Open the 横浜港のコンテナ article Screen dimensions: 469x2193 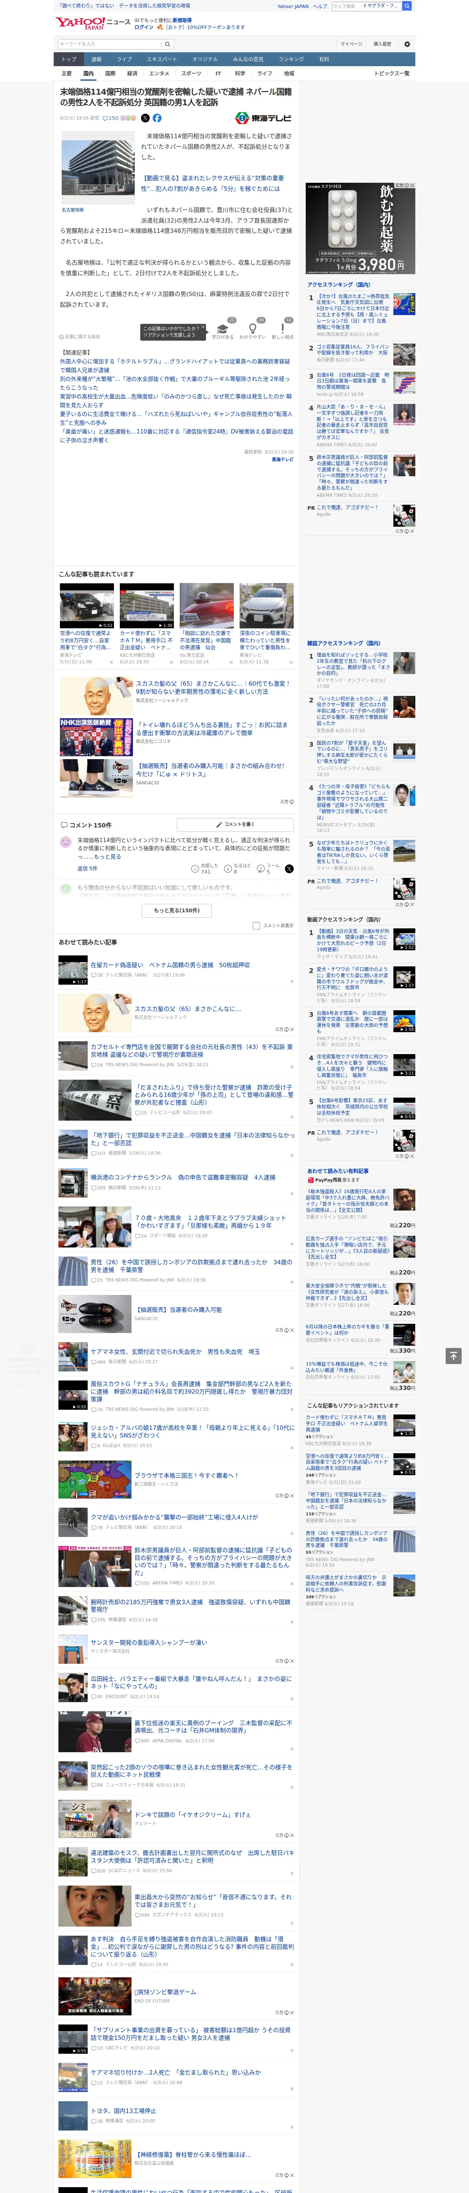pyautogui.click(x=183, y=1177)
